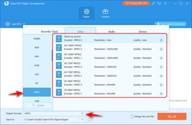Image resolution: width=192 pixels, height=125 pixels.
Task: Expand the Output Format dropdown arrow
Action: (x=82, y=113)
